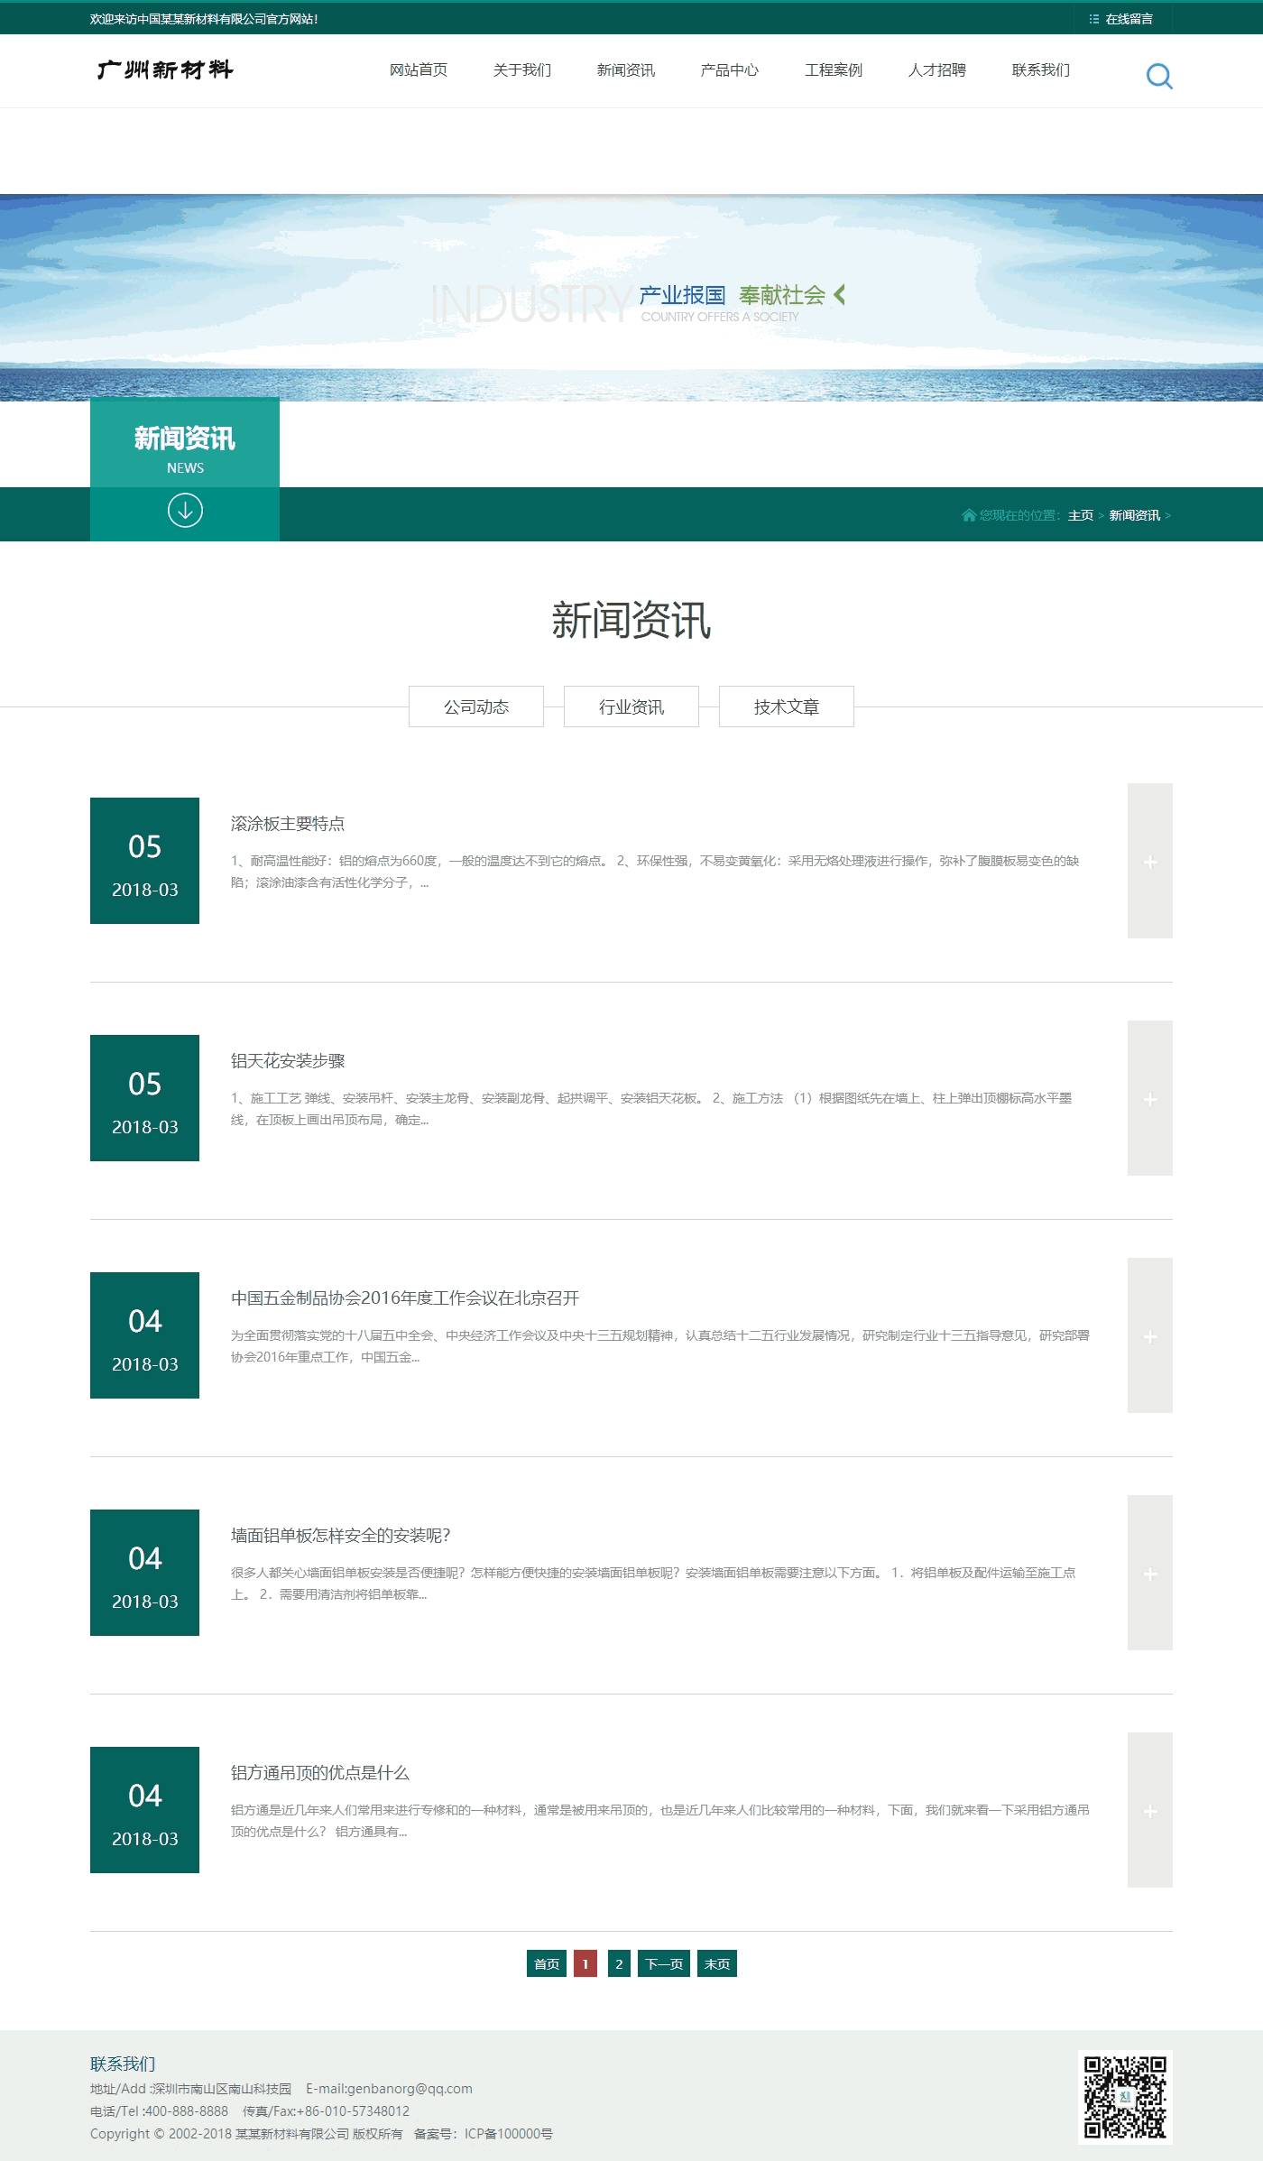Open the search magnifier icon

click(x=1159, y=77)
